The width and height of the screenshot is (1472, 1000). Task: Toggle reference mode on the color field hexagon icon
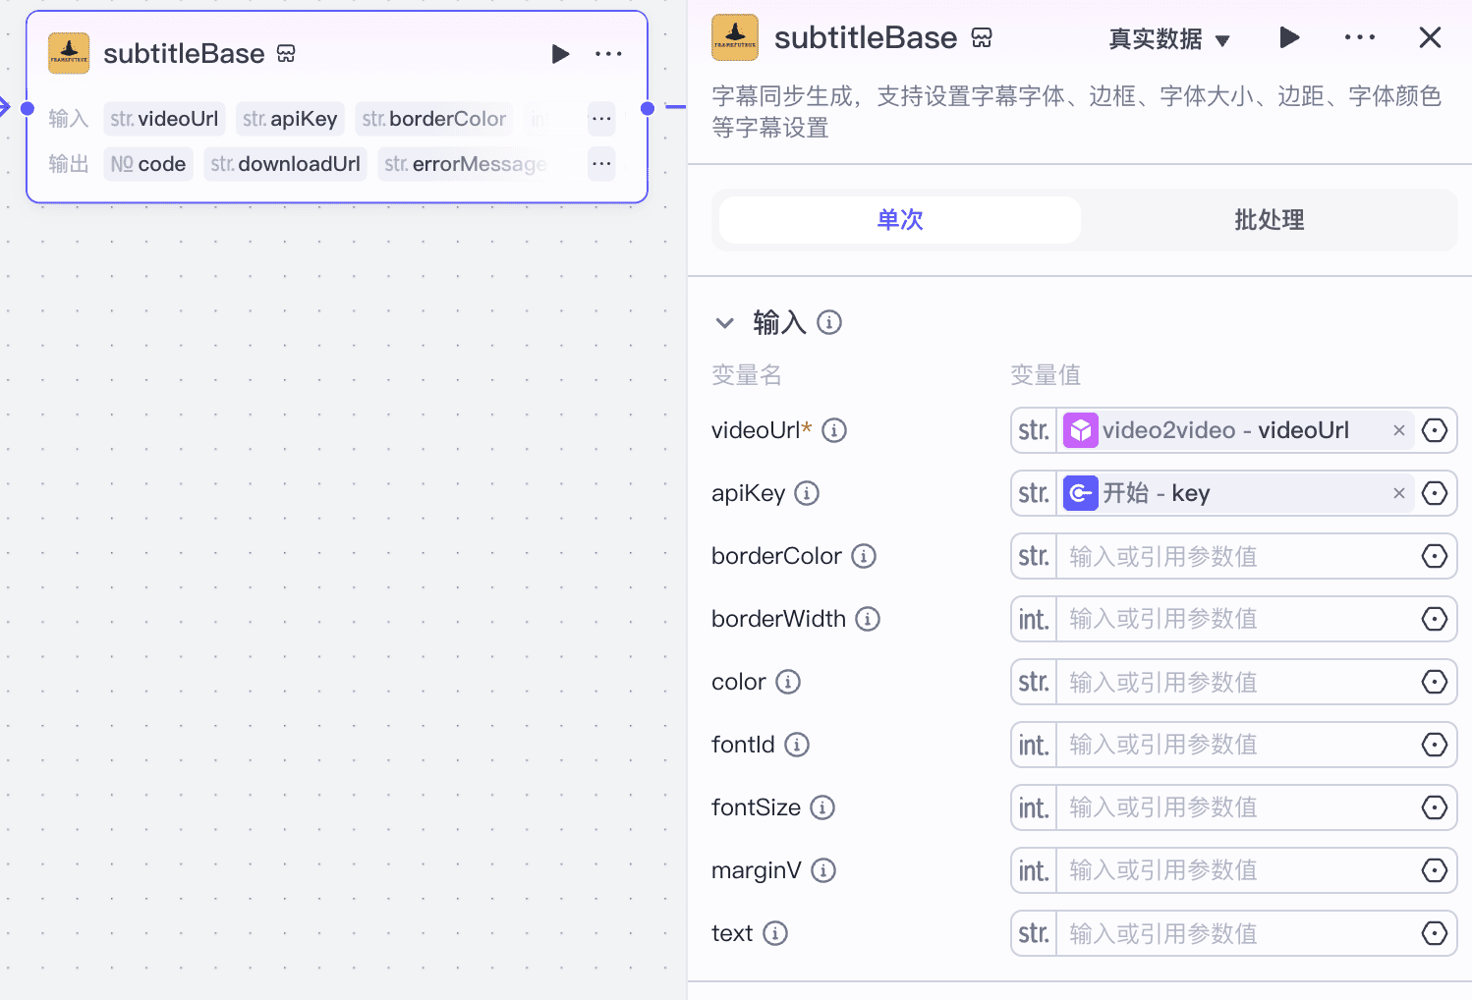coord(1434,682)
